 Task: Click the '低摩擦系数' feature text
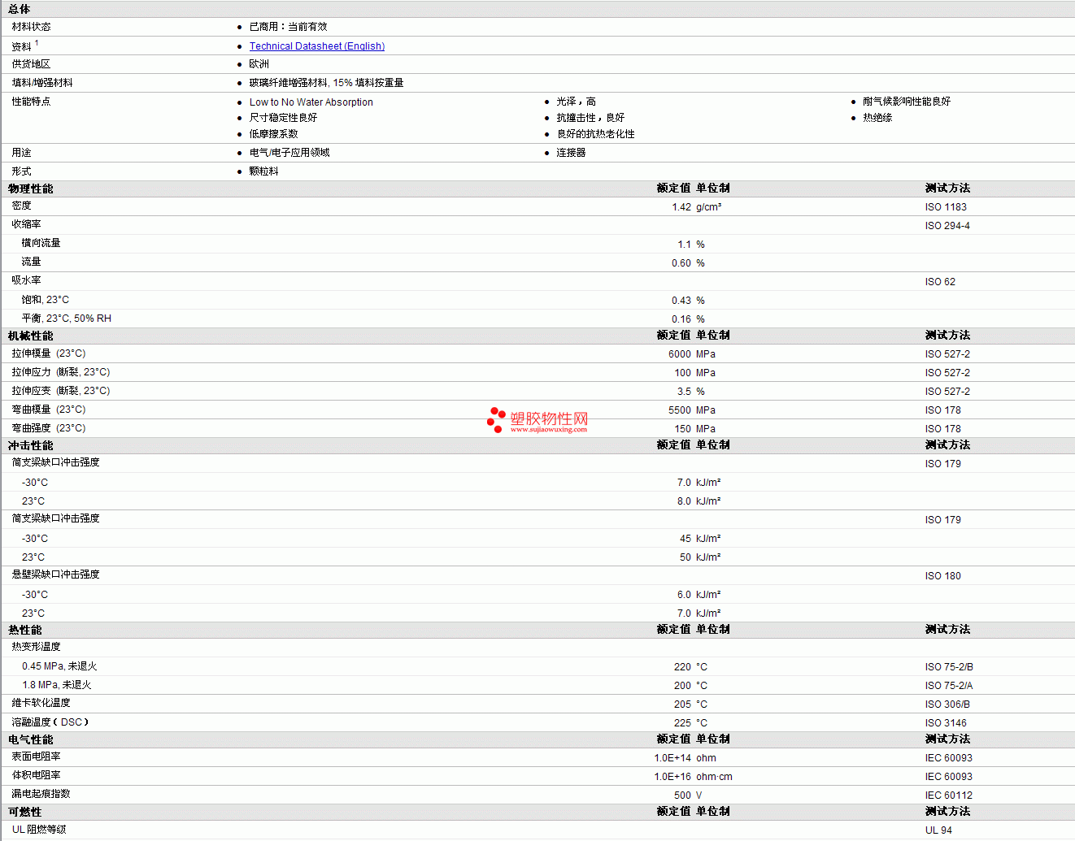click(273, 134)
